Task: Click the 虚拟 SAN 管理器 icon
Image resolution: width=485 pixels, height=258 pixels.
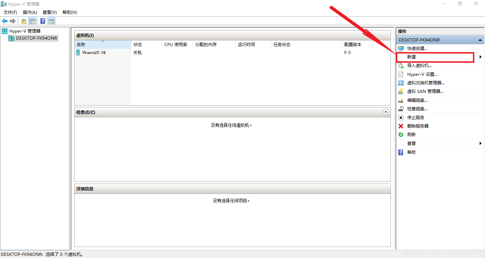Action: pos(401,91)
